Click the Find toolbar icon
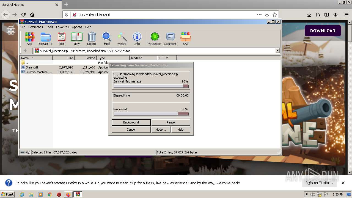This screenshot has height=198, width=352. (x=107, y=38)
